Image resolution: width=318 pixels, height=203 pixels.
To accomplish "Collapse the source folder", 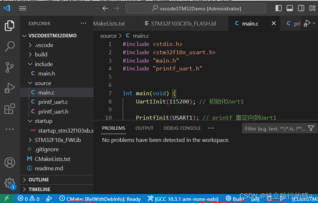I will tap(57, 83).
